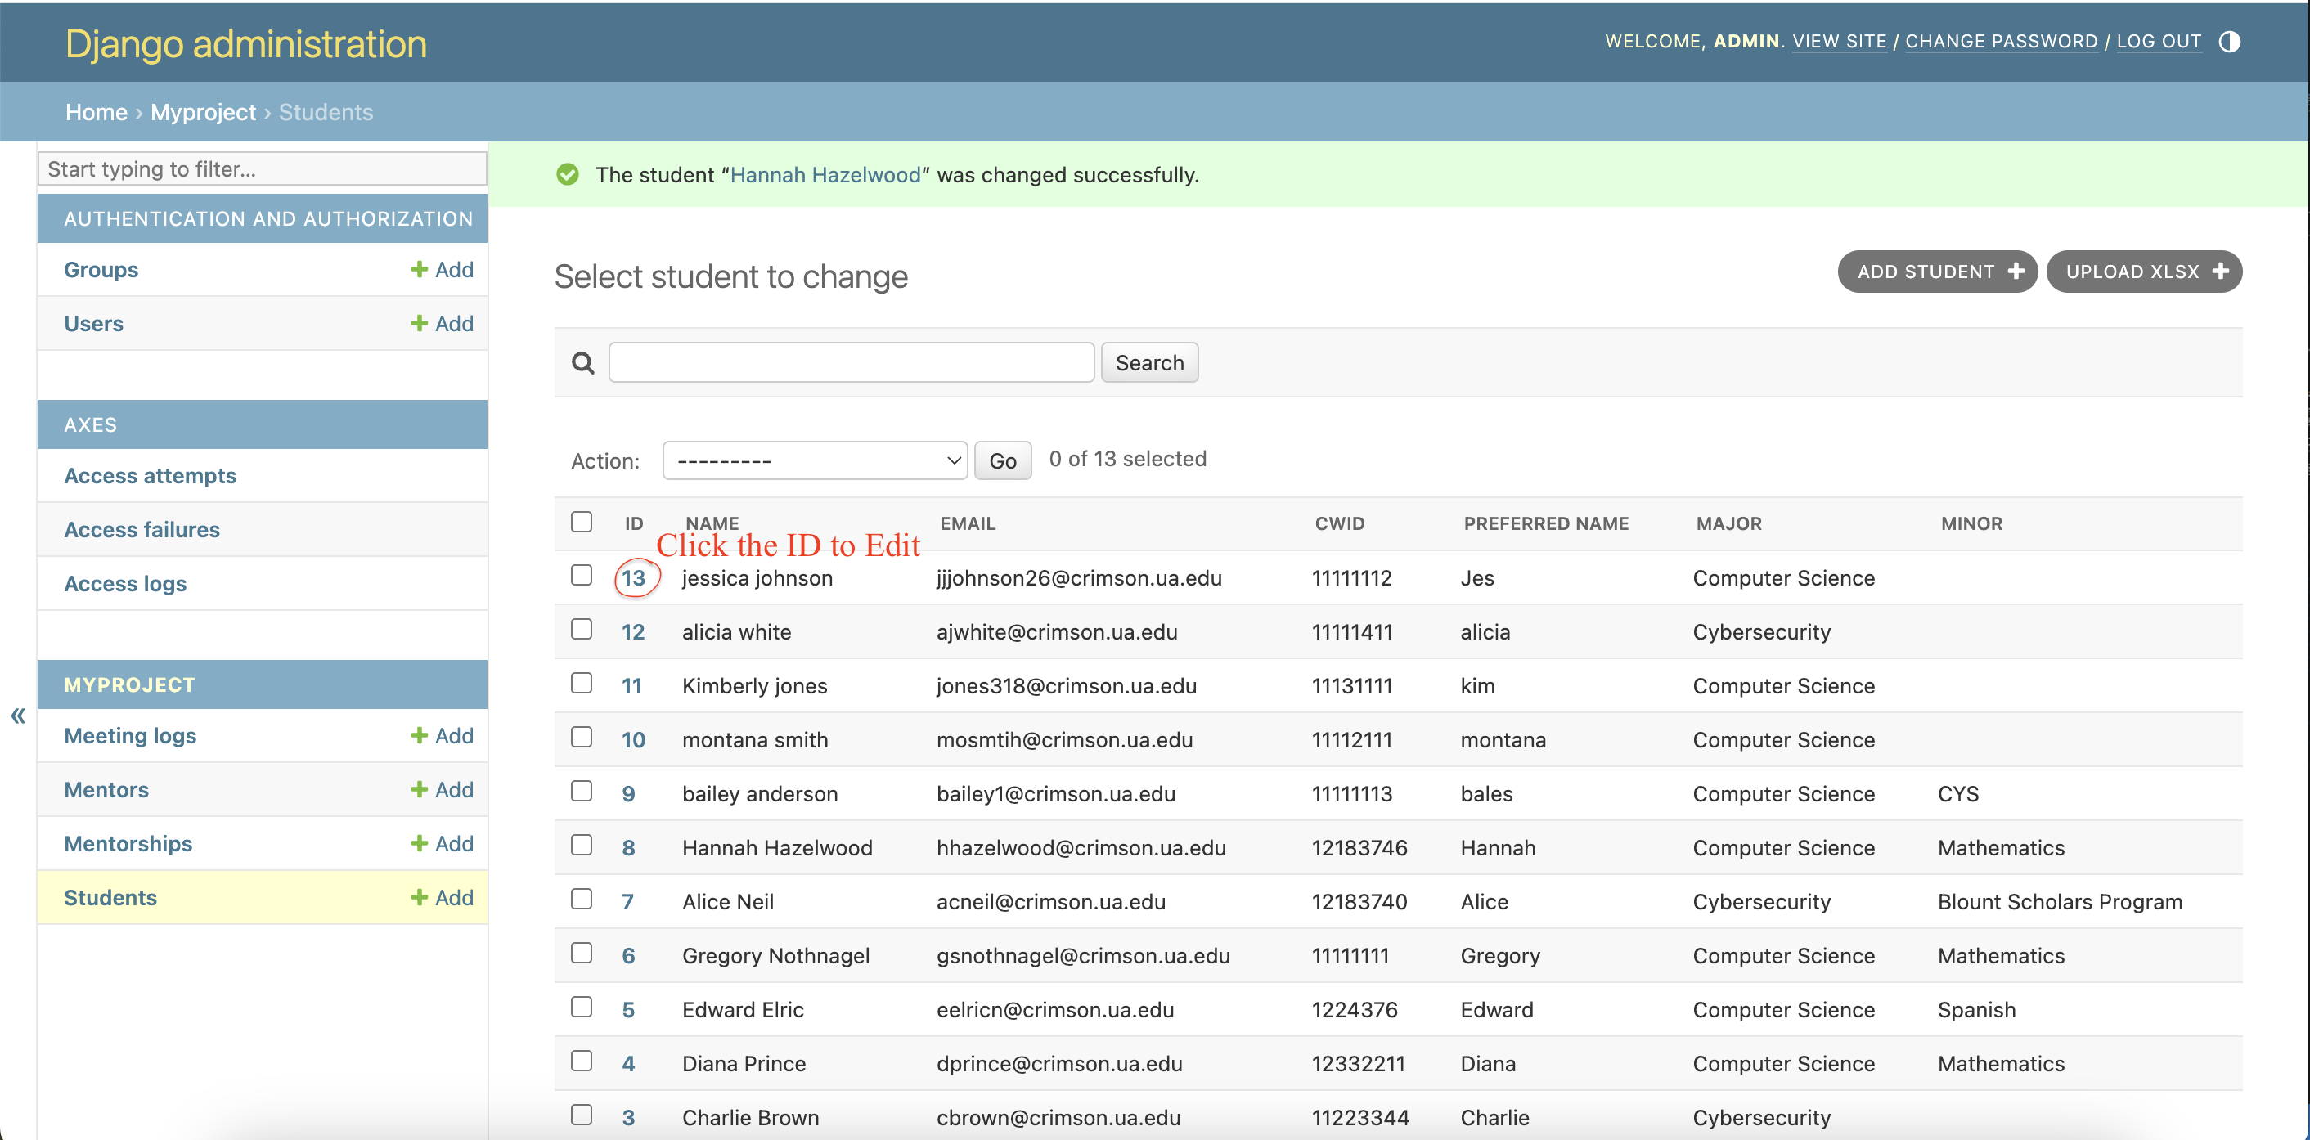Screen dimensions: 2310x1140
Task: Tick the checkbox for jessica johnson
Action: 581,574
